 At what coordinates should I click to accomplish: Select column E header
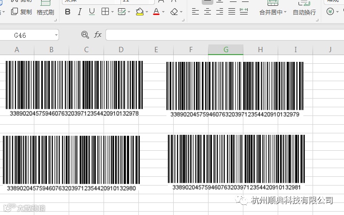(x=156, y=50)
